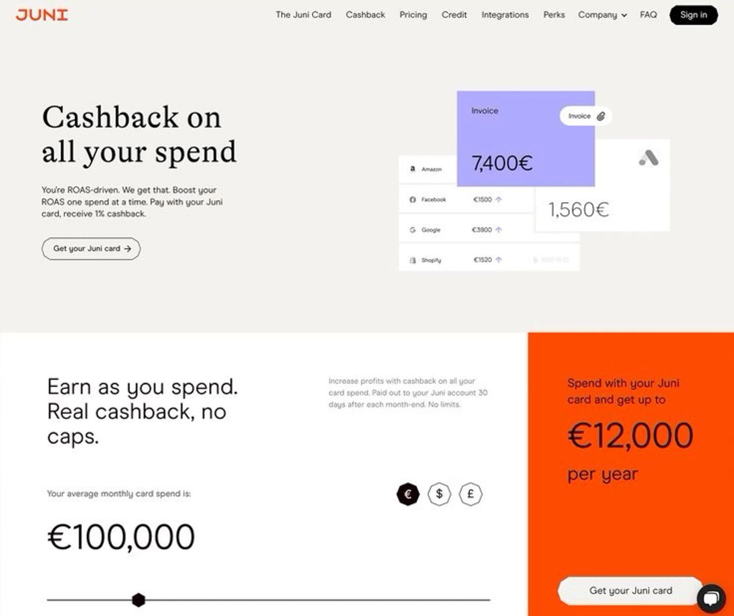Click the Shopify icon in spend list

point(413,260)
